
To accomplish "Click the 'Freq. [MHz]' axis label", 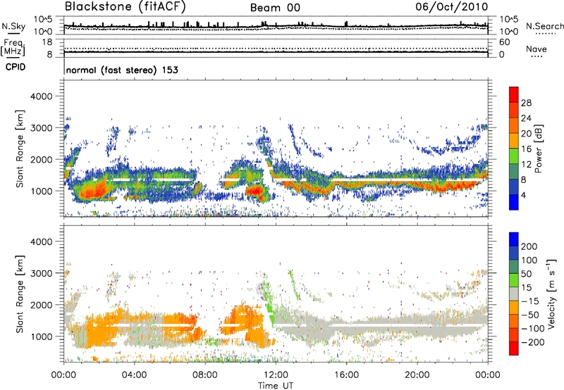I will point(13,48).
